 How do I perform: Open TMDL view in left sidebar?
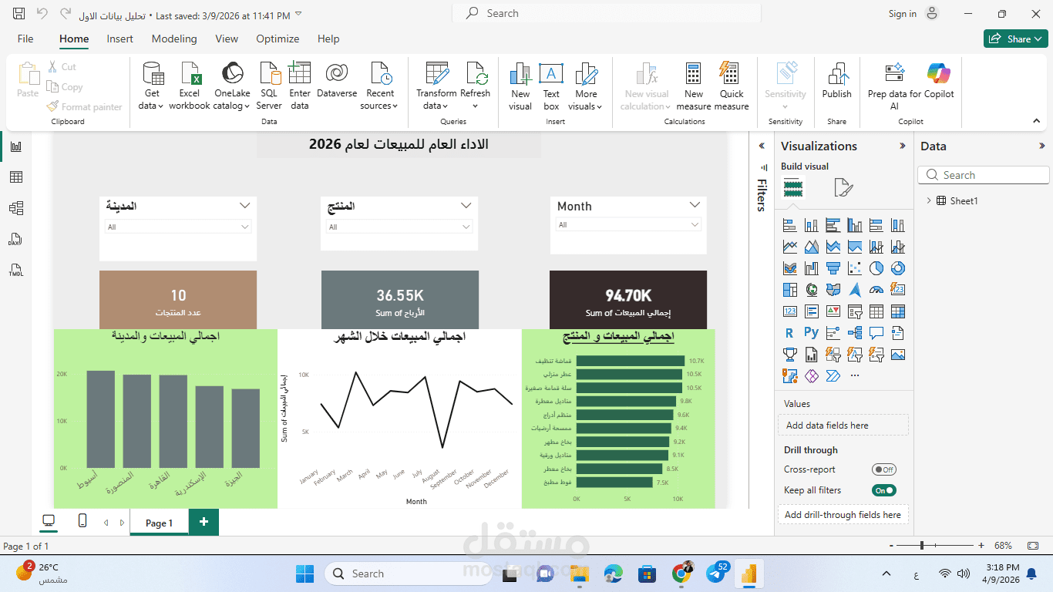pos(16,270)
